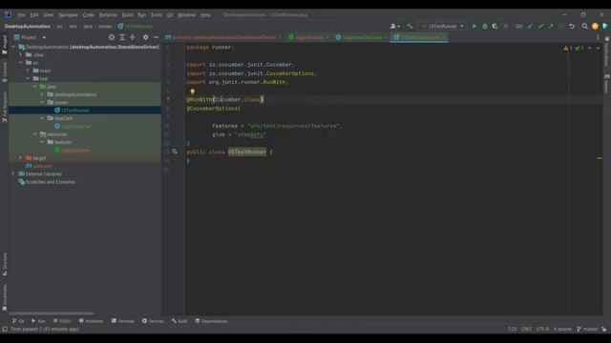
Task: Open Project panel gear options
Action: [145, 37]
